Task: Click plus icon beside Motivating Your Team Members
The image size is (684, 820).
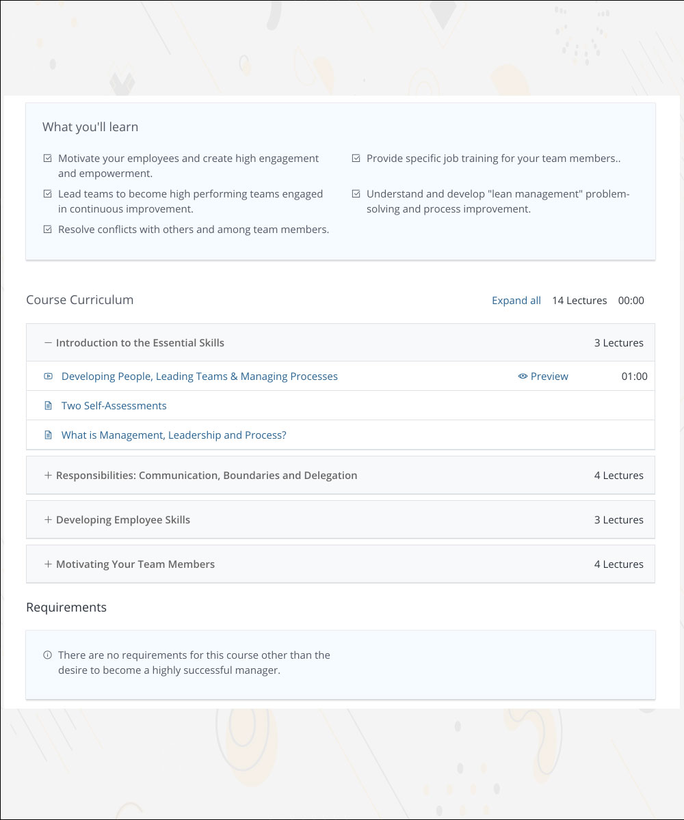Action: [48, 564]
